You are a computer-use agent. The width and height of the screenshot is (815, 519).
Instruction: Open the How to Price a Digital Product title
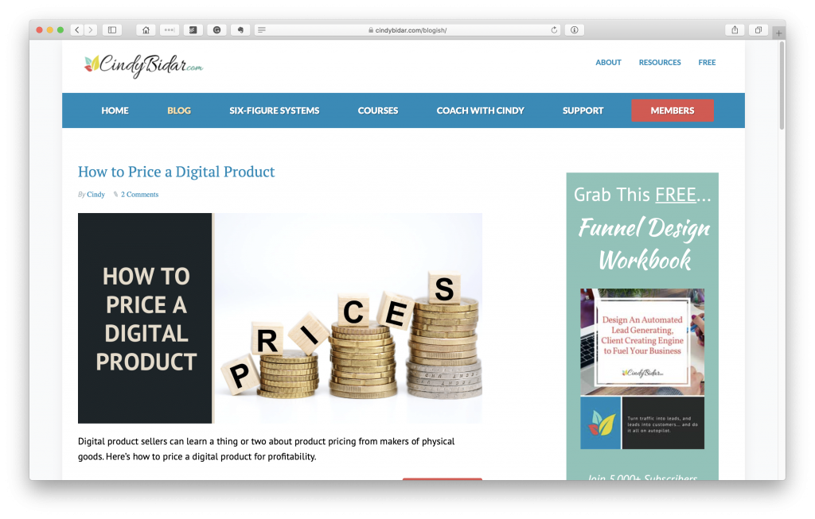click(x=176, y=172)
